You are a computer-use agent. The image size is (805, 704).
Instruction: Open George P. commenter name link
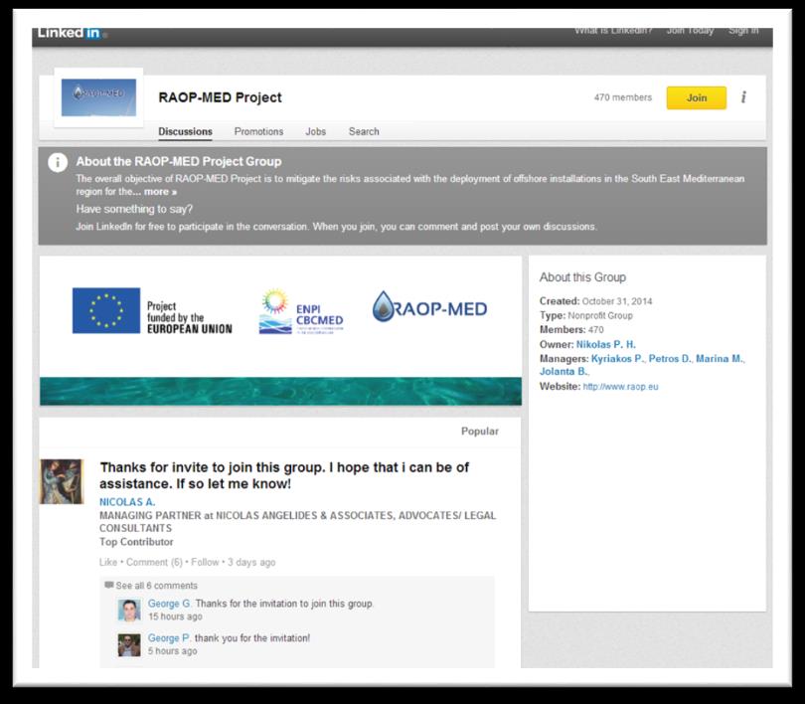coord(169,637)
